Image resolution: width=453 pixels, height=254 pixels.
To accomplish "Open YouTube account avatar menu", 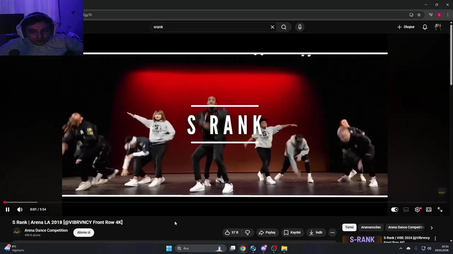I will pos(438,27).
